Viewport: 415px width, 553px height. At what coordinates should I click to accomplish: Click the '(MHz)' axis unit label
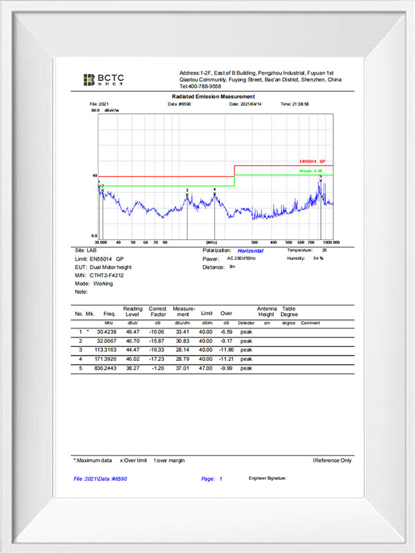click(212, 243)
